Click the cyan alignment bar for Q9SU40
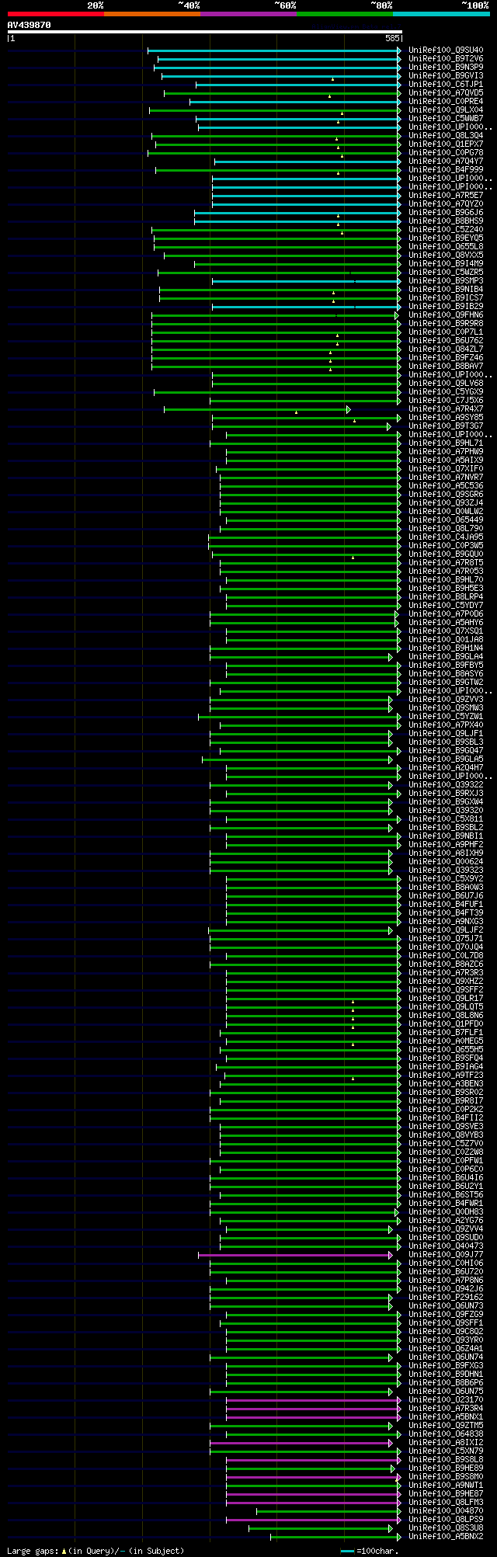This screenshot has width=497, height=1557. pos(274,50)
